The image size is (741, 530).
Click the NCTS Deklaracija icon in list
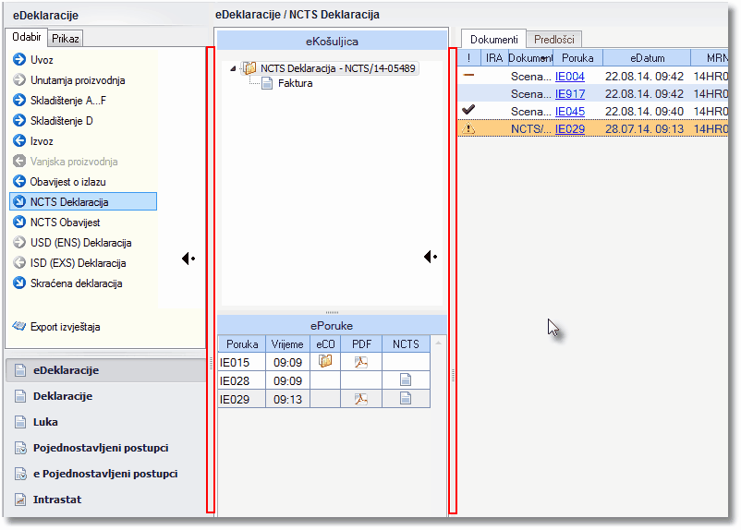(19, 201)
